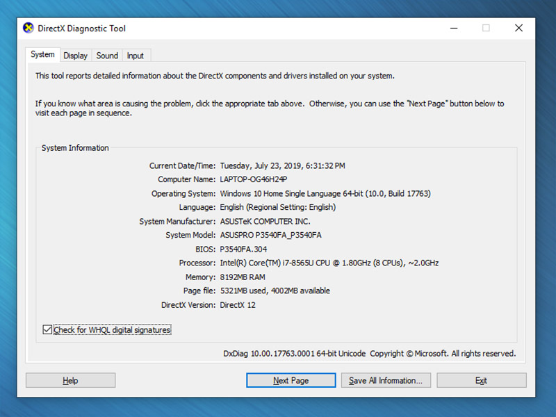Viewport: 556px width, 417px height.
Task: Click the DirectX 12 version value
Action: coord(238,305)
